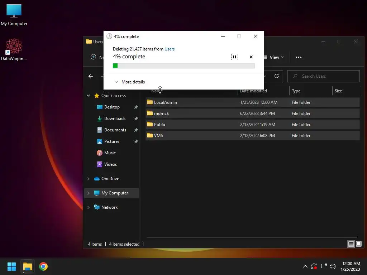
Task: Select the mdmck folder
Action: click(253, 114)
